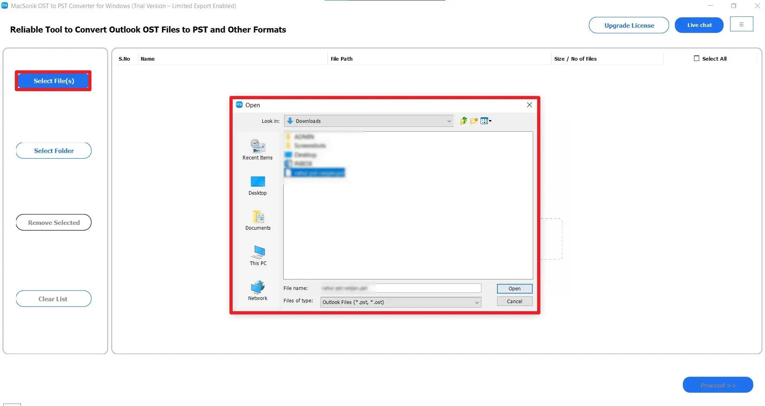Go up one folder level in Open dialog
This screenshot has width=765, height=406.
point(463,121)
